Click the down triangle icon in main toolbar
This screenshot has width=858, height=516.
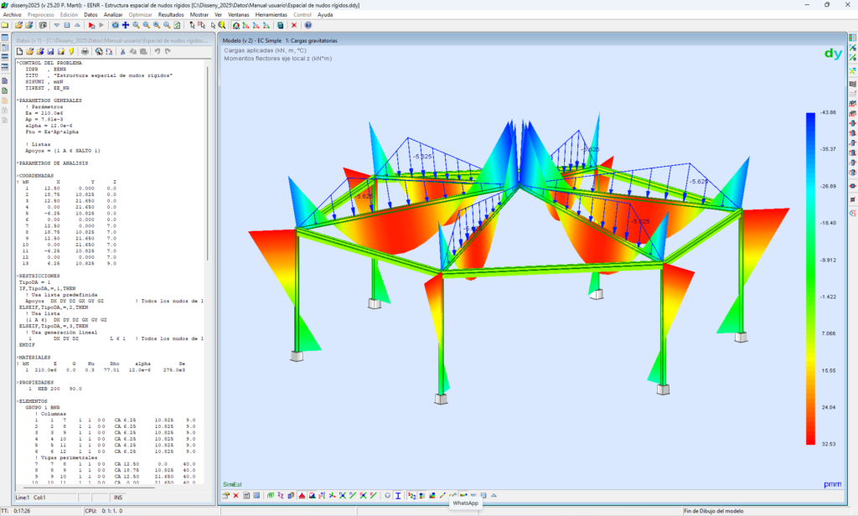pyautogui.click(x=56, y=25)
